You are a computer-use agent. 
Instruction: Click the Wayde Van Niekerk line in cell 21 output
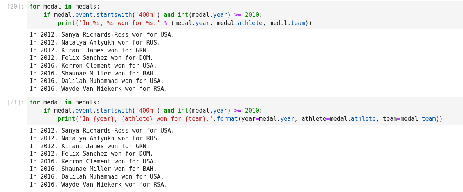tap(98, 185)
